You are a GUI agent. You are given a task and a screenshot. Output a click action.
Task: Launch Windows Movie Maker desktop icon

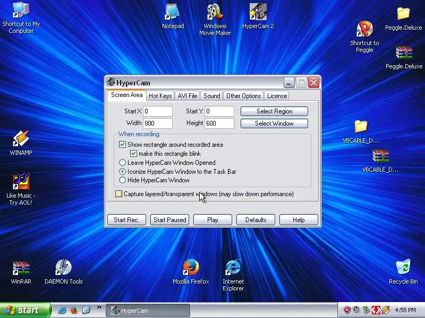point(215,20)
